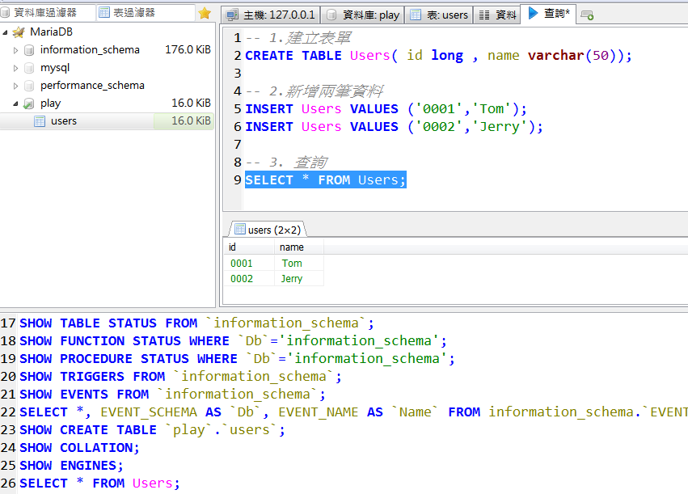Click the MariaDB session icon
Image resolution: width=688 pixels, height=494 pixels.
19,32
